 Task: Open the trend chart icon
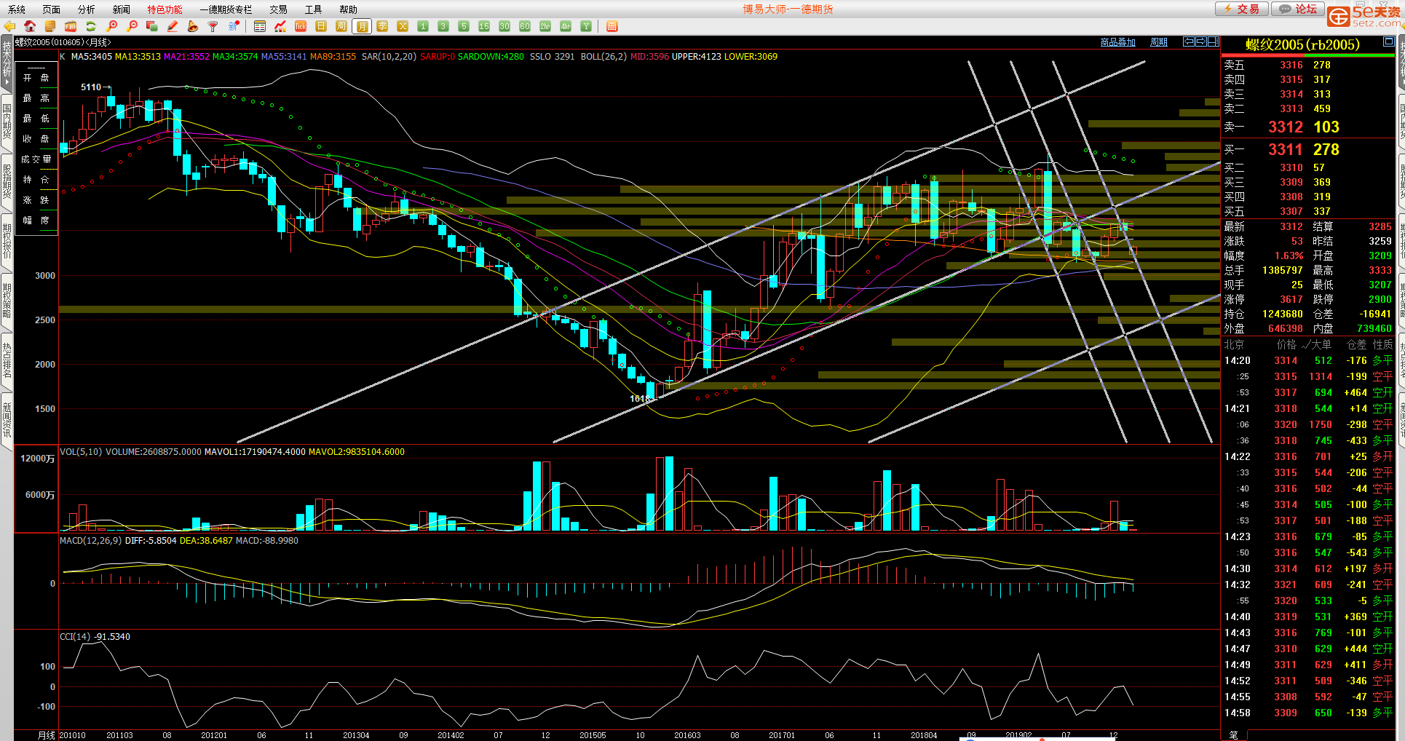[280, 26]
